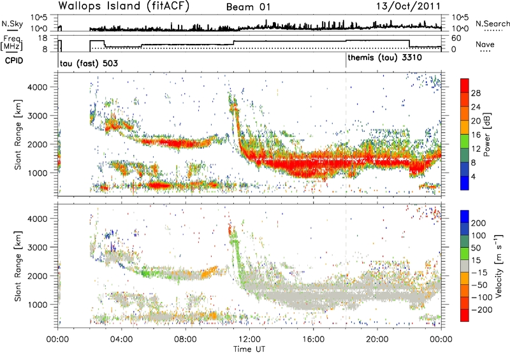The width and height of the screenshot is (510, 353).
Task: Click the N.Search legend label
Action: click(492, 24)
